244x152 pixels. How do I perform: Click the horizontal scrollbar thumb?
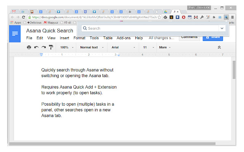(x=112, y=144)
